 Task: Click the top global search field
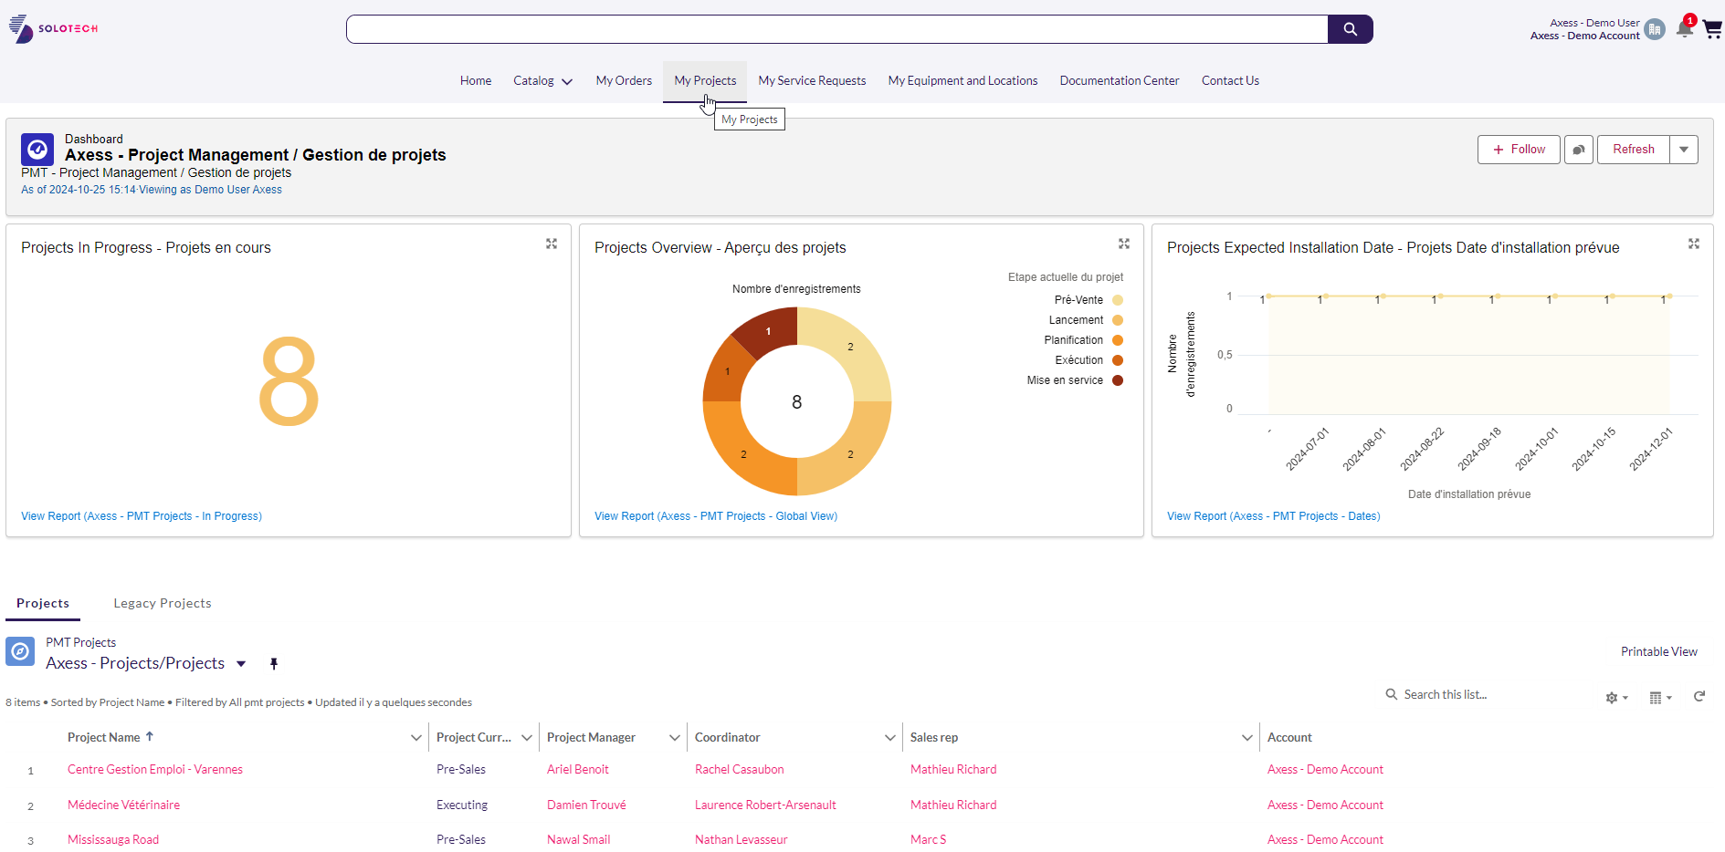coord(836,29)
